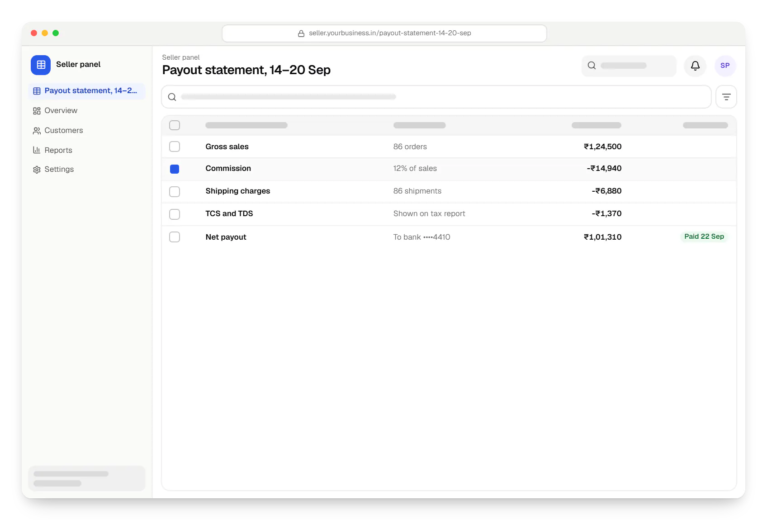Click the magnifier icon in the table search bar
The height and width of the screenshot is (520, 767).
click(x=172, y=97)
